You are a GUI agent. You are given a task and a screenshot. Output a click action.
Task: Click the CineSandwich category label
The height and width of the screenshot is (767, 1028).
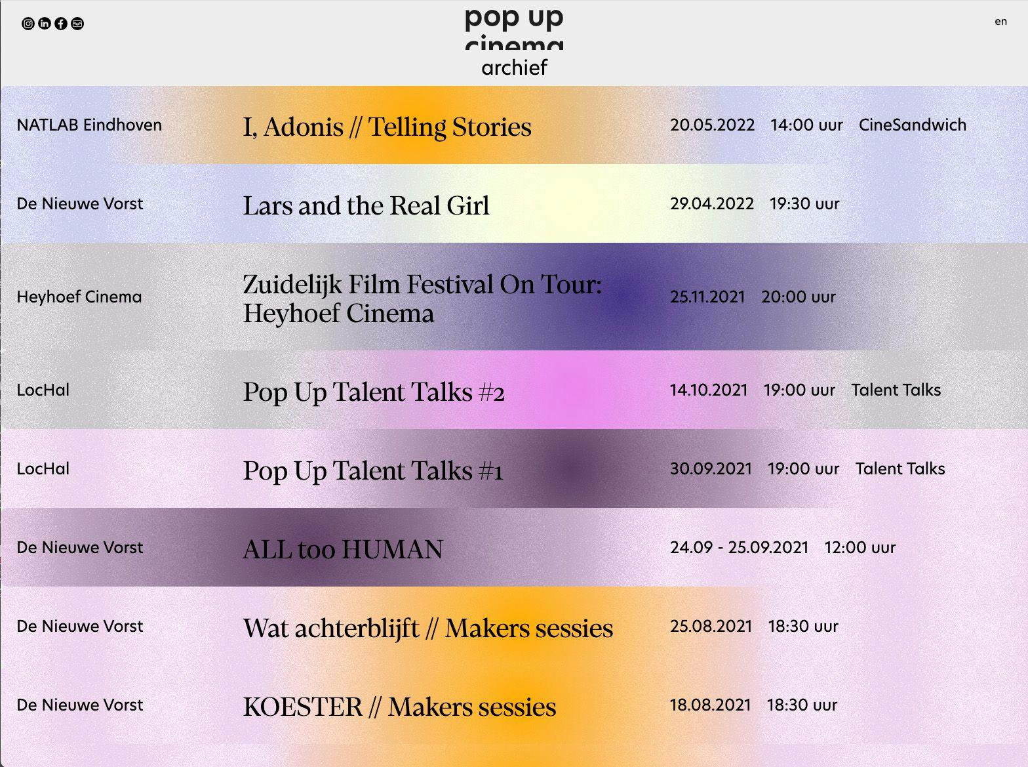pyautogui.click(x=912, y=125)
